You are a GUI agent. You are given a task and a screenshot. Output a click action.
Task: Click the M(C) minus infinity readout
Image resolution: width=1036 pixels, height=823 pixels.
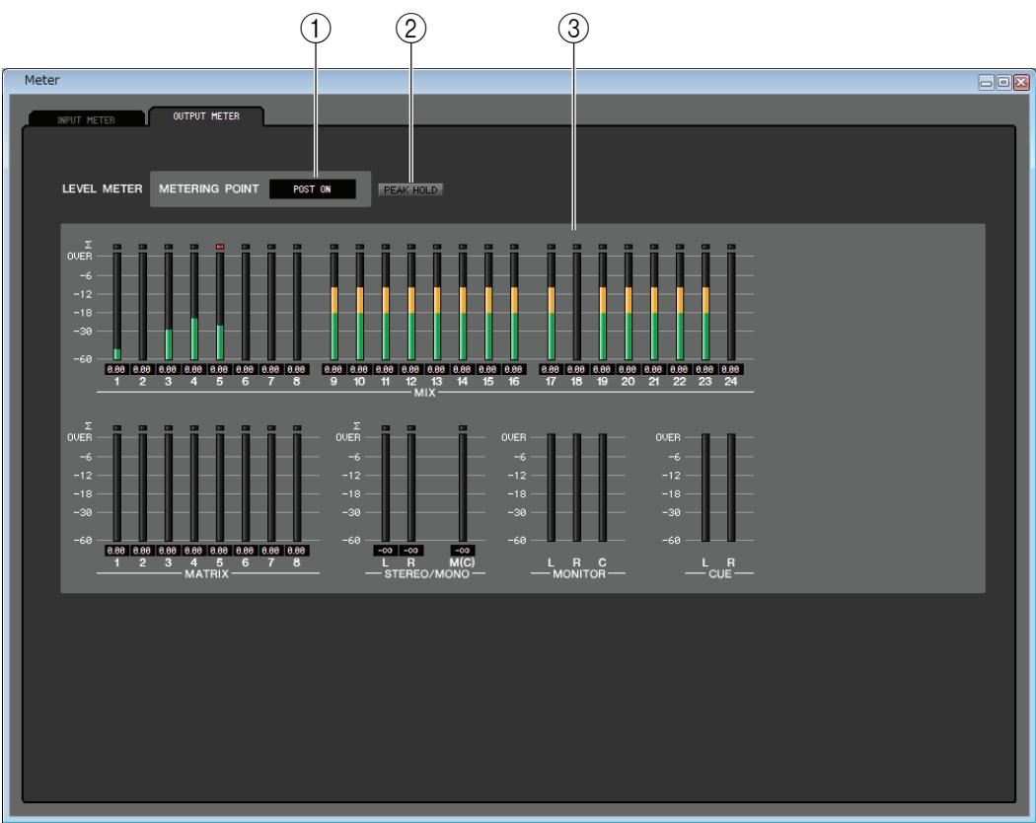click(463, 551)
